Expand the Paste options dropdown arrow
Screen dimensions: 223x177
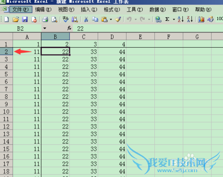pyautogui.click(x=111, y=19)
